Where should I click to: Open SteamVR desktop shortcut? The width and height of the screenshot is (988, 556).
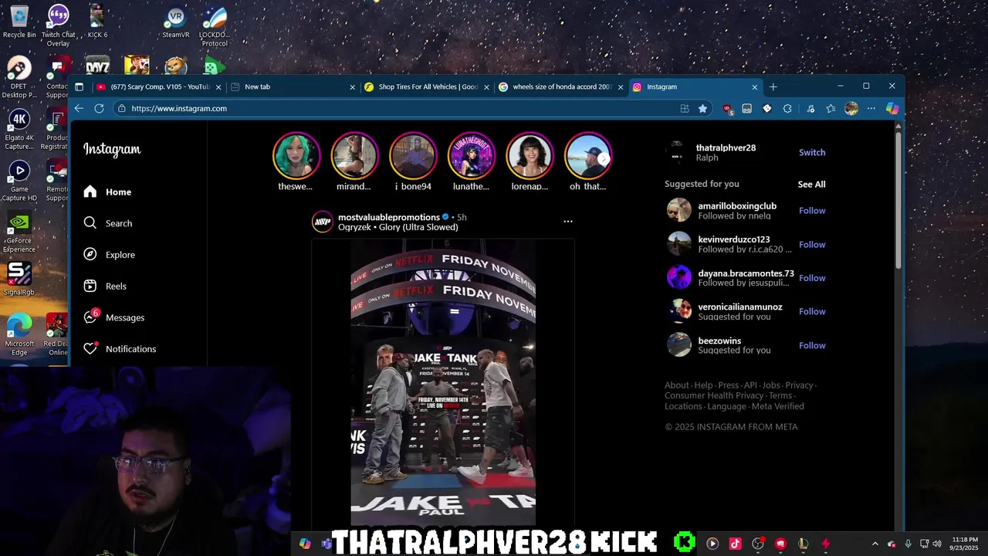(x=175, y=21)
